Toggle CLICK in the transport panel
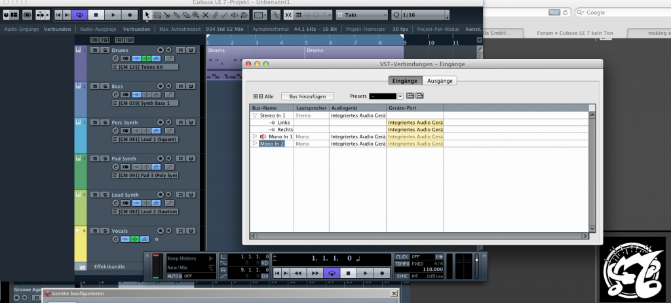The image size is (671, 303). coord(402,256)
